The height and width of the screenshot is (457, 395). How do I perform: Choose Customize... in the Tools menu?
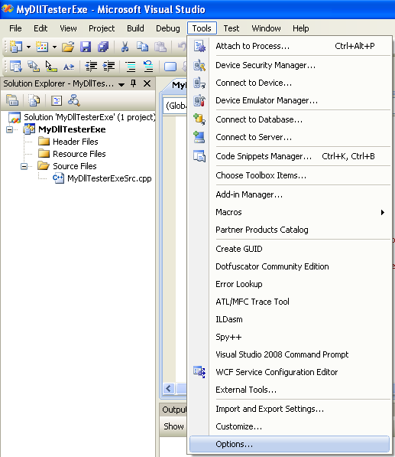point(290,426)
